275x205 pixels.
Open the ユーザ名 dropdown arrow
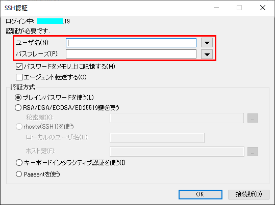(207, 43)
